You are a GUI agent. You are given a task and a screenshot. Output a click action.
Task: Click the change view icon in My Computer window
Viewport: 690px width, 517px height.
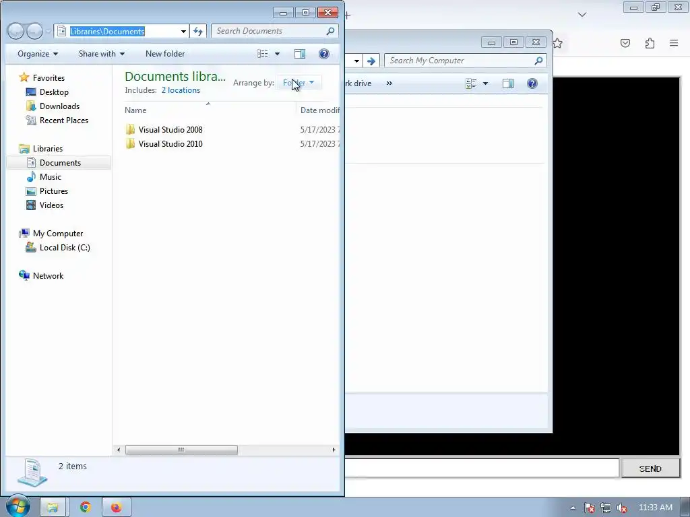point(471,83)
